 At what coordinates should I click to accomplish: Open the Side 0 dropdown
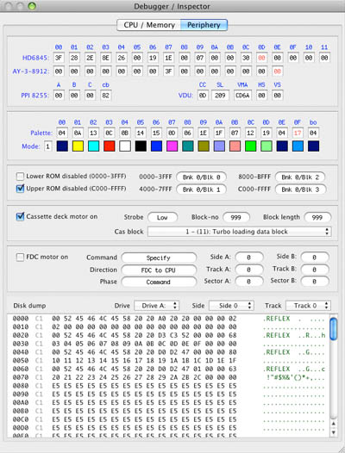[x=231, y=306]
